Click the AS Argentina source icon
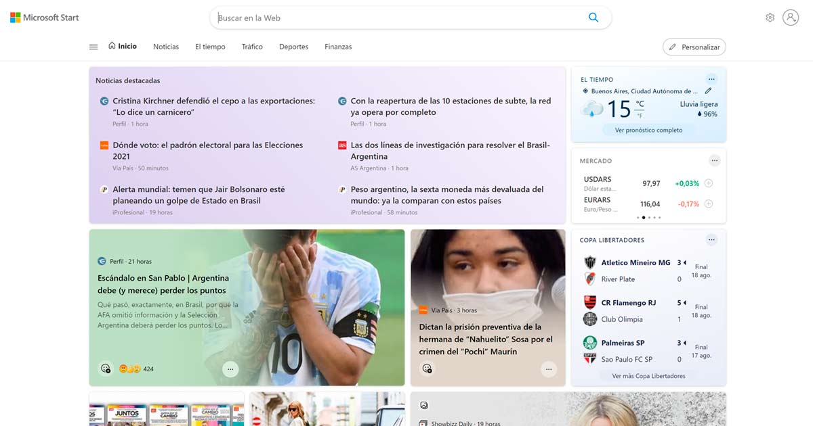Screen dimensions: 813x426 (343, 145)
